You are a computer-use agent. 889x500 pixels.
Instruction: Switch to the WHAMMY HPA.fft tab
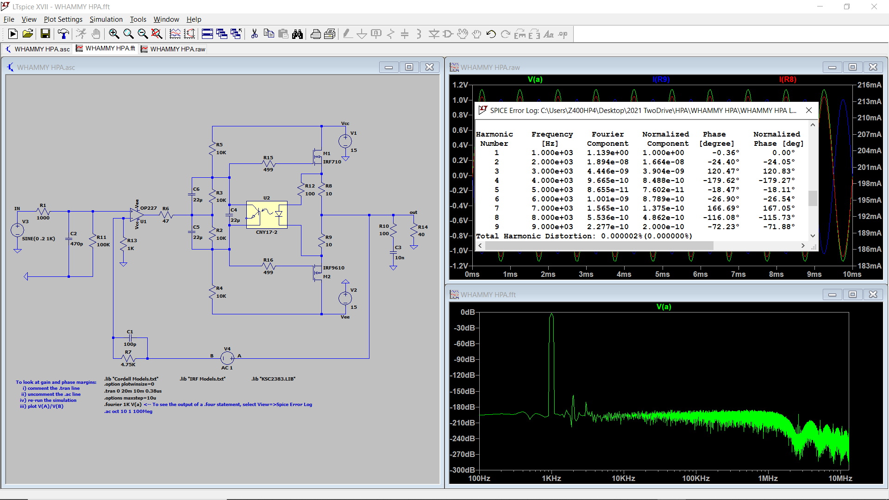(106, 48)
